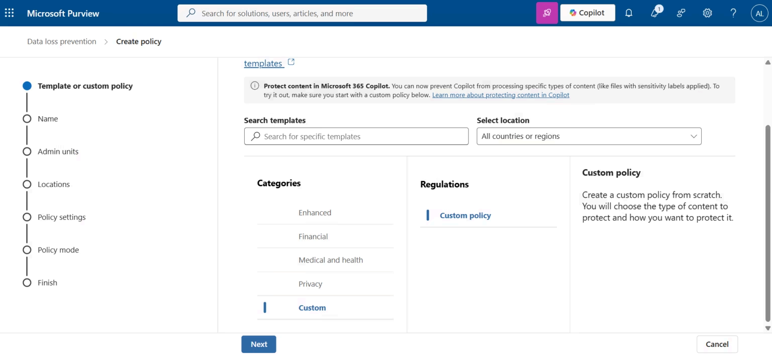
Task: Click the Create policy breadcrumb text
Action: [139, 42]
